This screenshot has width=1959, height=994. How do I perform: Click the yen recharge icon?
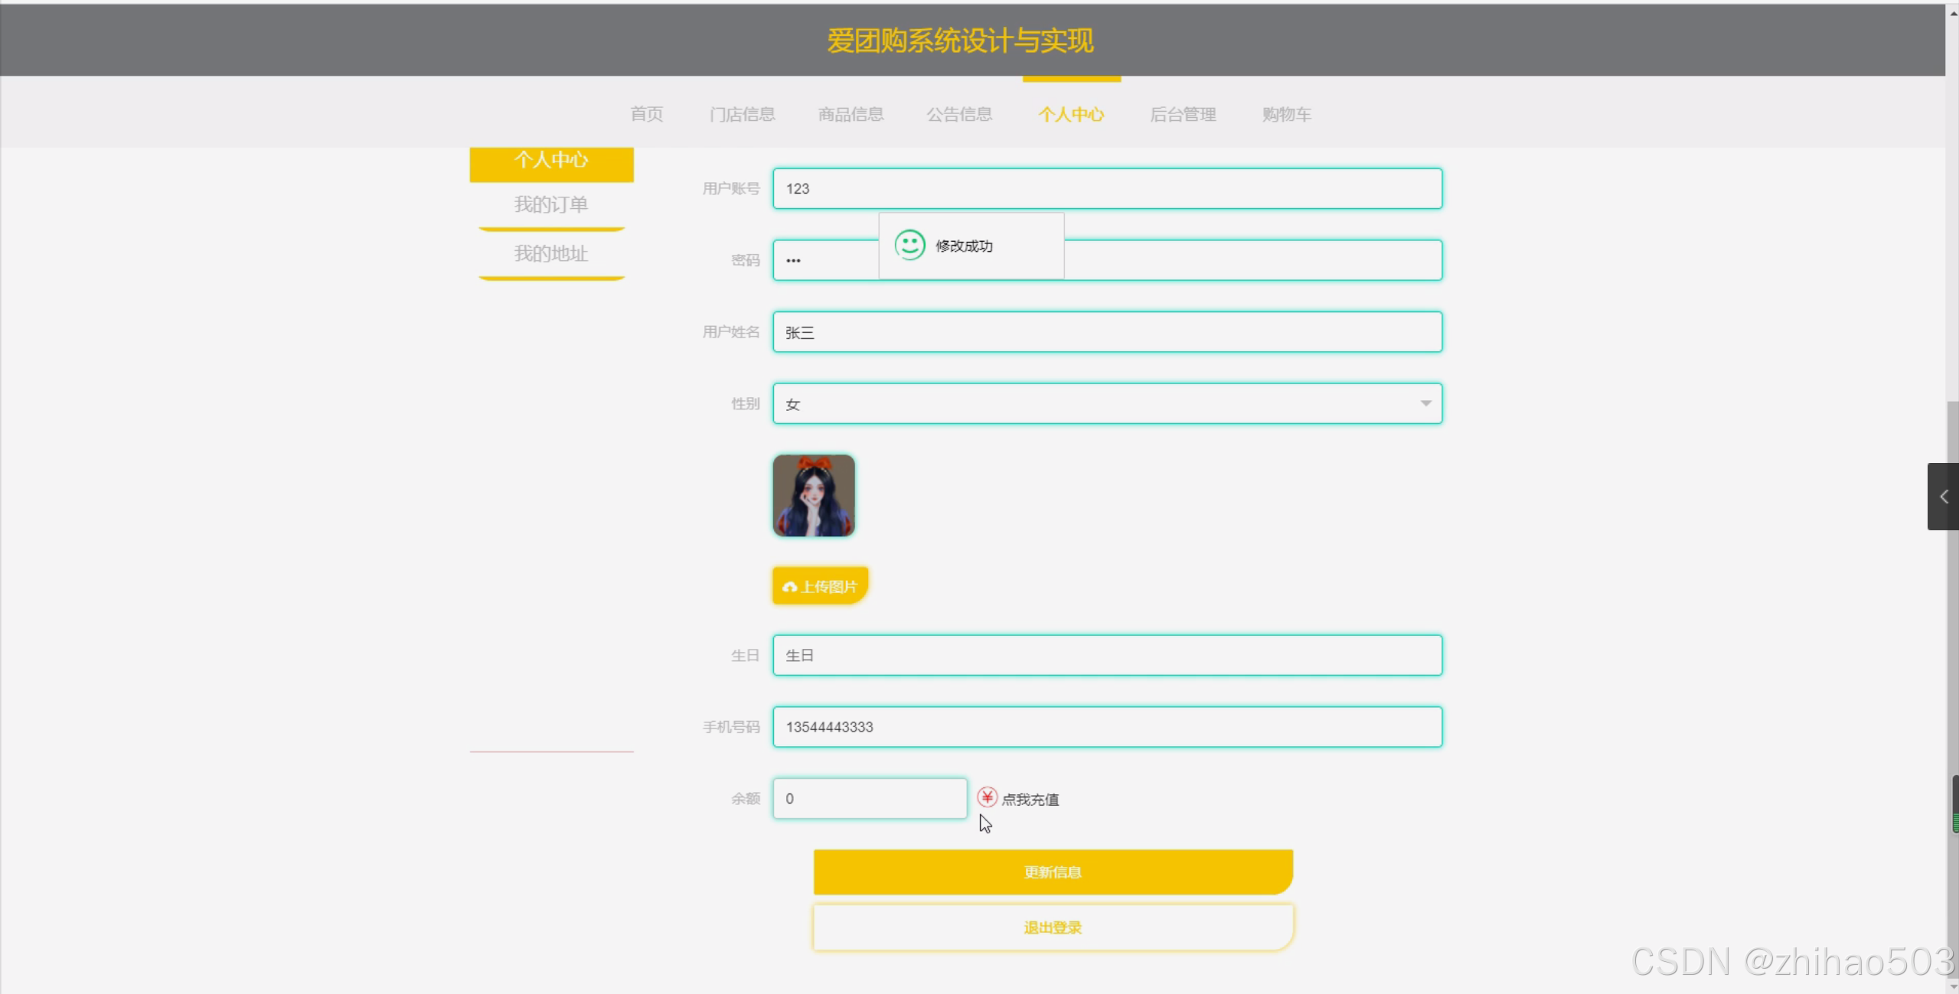point(987,797)
